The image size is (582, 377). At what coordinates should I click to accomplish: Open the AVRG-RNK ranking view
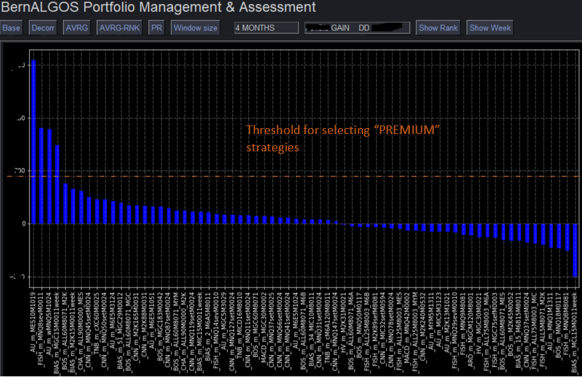[119, 28]
